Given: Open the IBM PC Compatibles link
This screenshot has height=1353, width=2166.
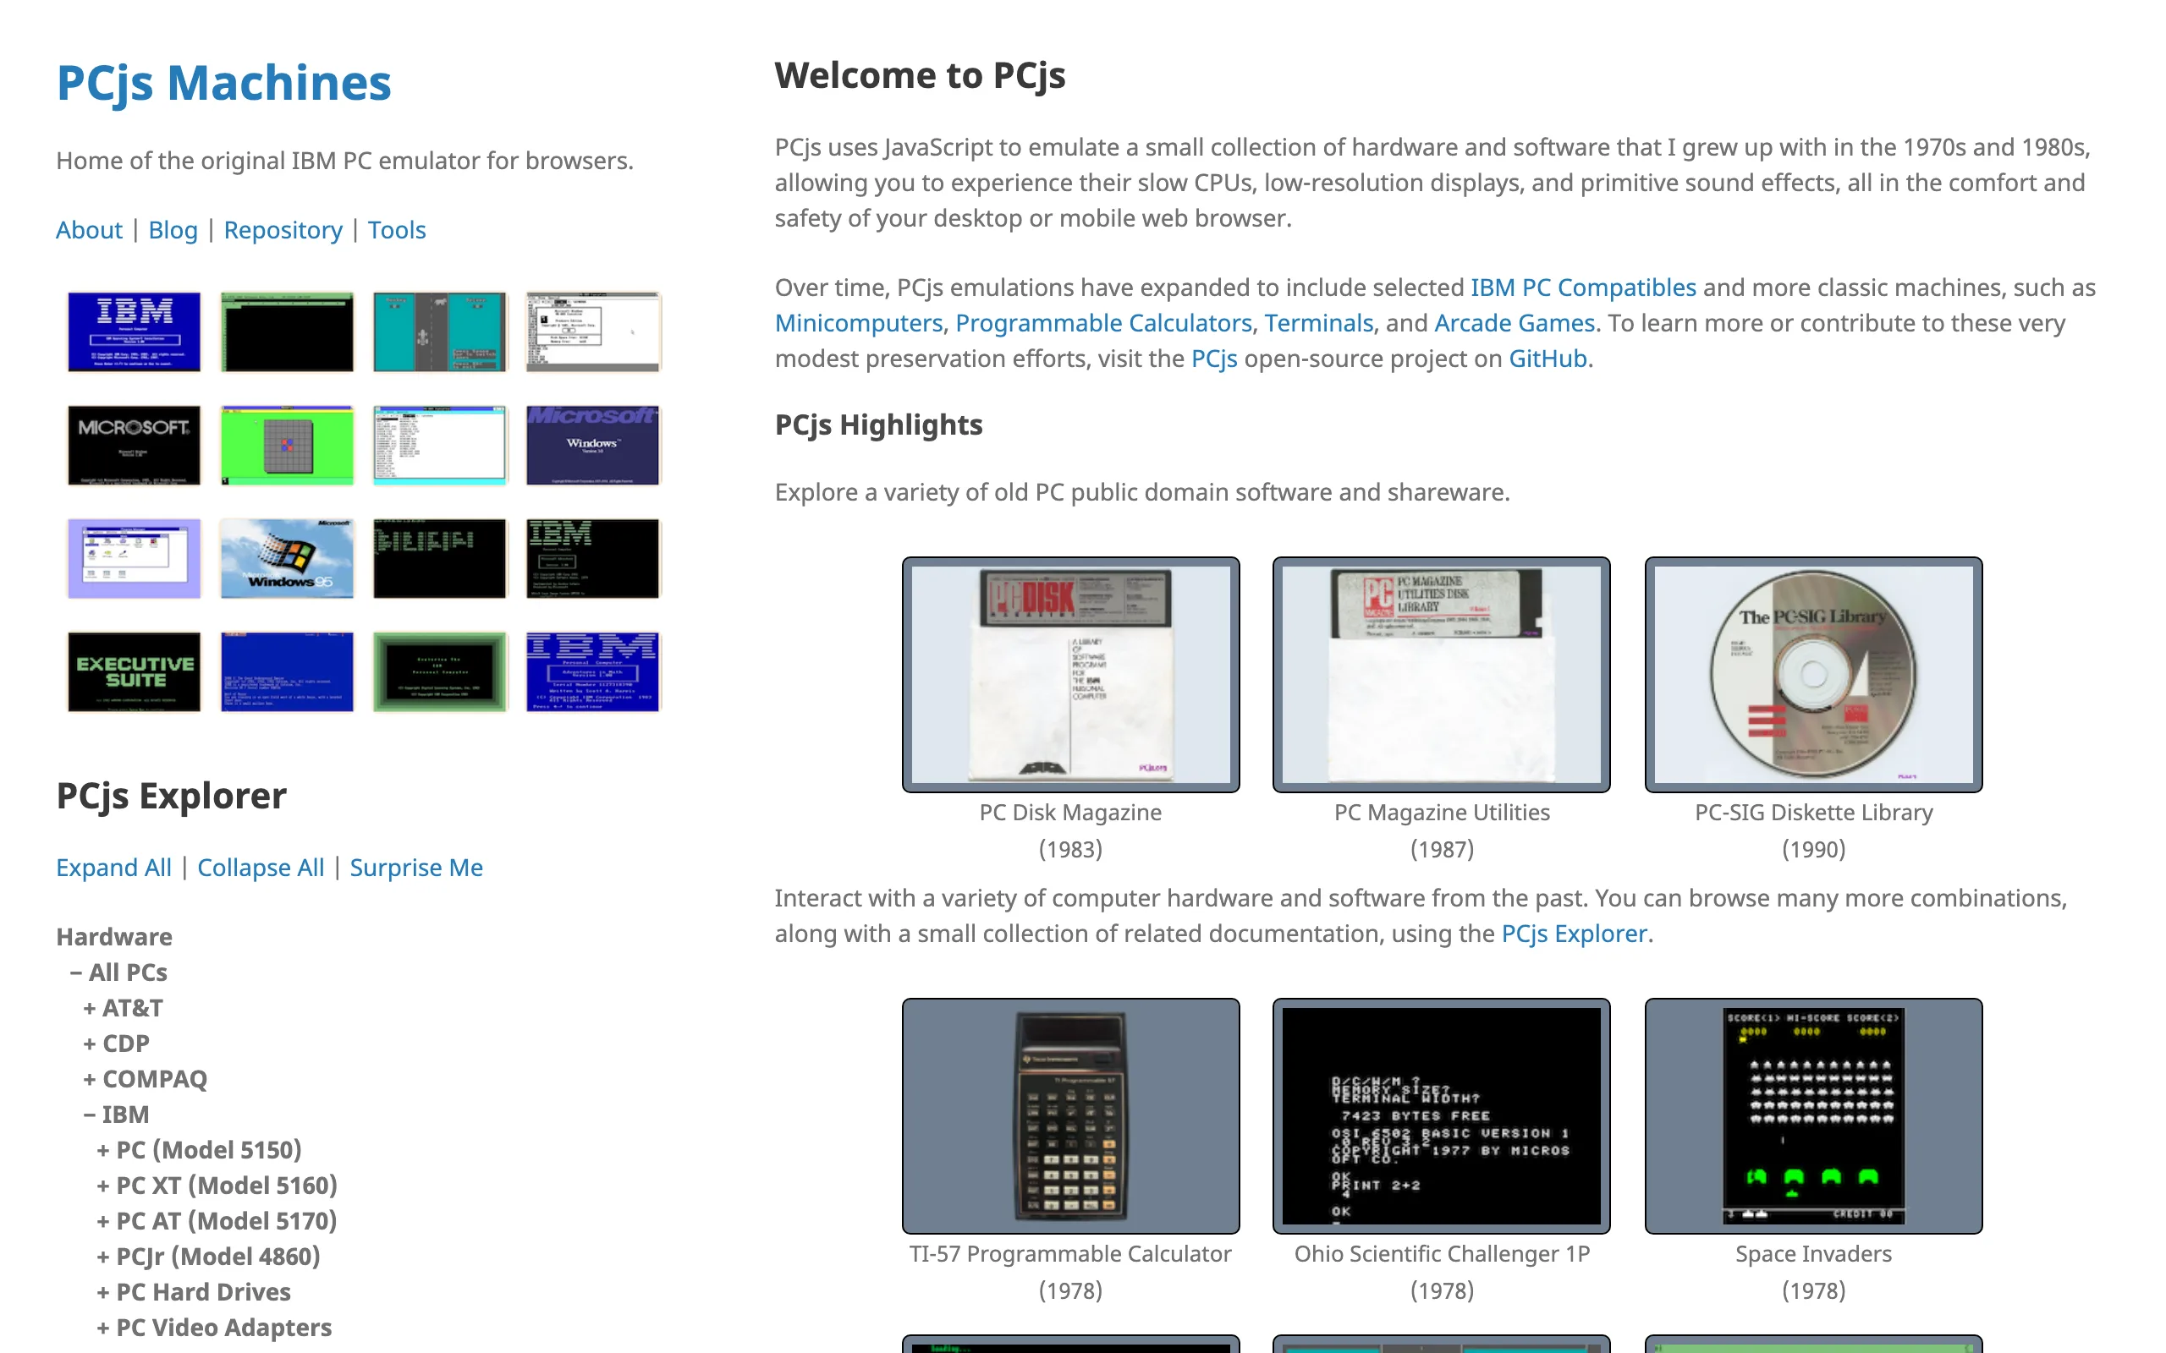Looking at the screenshot, I should coord(1583,288).
